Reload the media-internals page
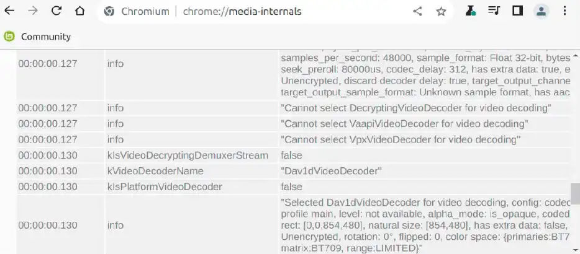 (x=57, y=11)
